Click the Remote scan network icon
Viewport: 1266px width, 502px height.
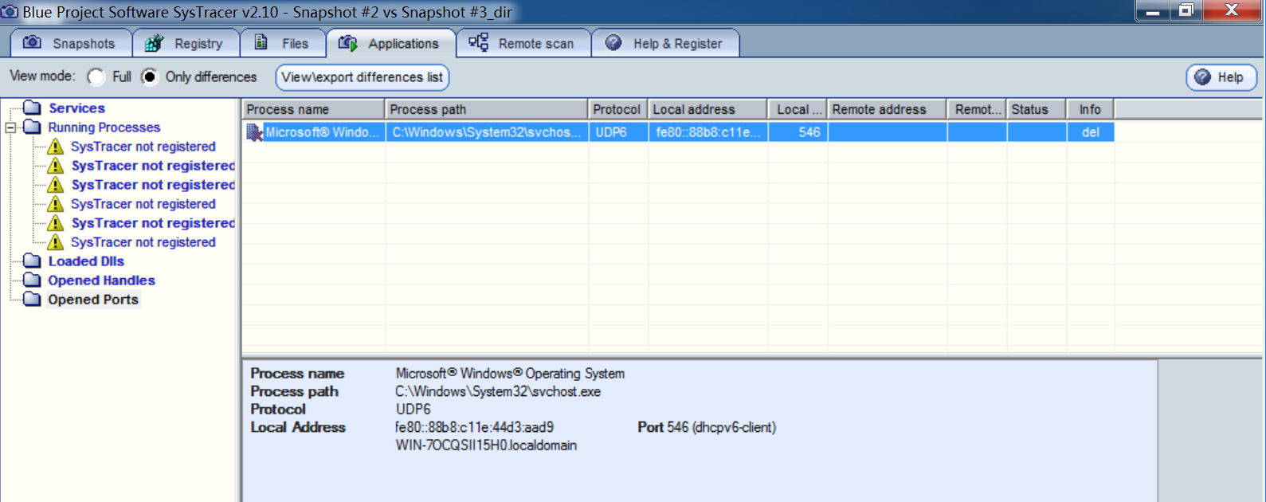click(x=478, y=42)
